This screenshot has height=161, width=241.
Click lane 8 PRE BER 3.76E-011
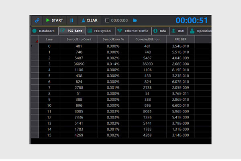[x=180, y=94]
